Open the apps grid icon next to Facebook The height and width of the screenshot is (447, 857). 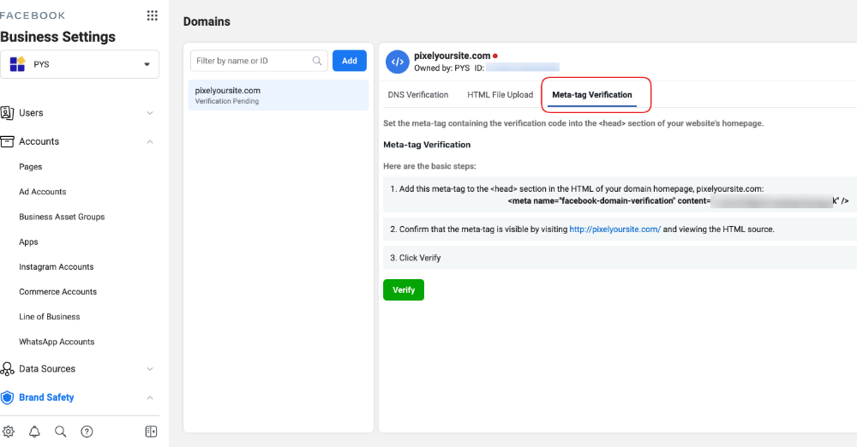[152, 15]
